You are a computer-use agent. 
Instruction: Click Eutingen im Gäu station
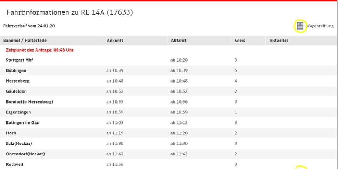[x=22, y=123]
